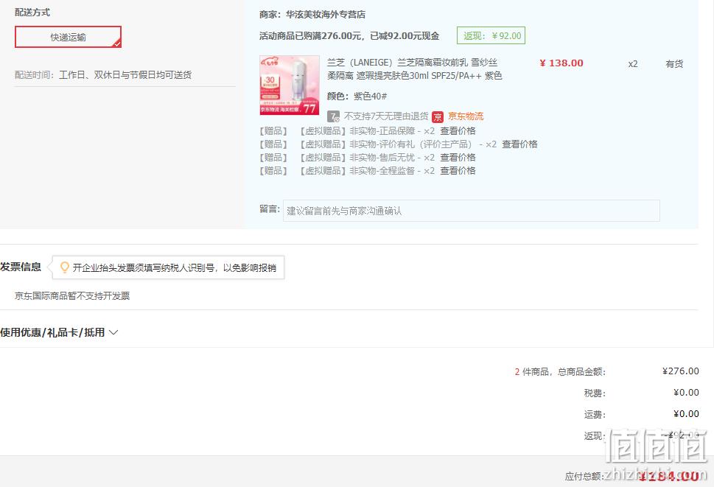Click the x2 quantity text
Viewport: 714px width, 487px height.
(633, 63)
